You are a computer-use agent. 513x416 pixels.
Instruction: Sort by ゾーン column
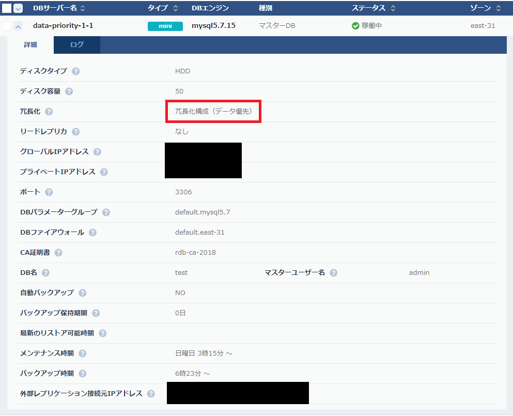tap(499, 8)
